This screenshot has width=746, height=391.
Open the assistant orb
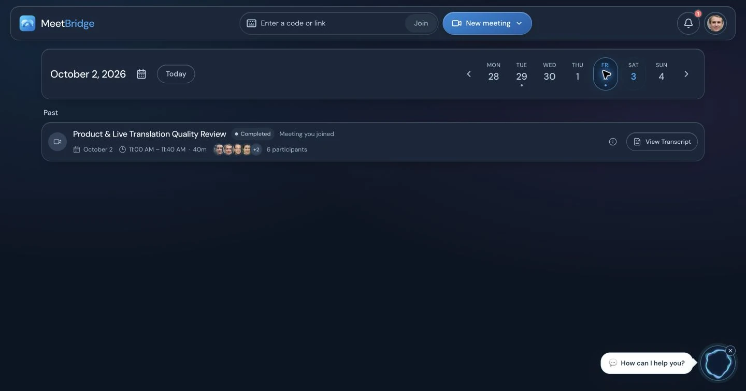[x=718, y=363]
